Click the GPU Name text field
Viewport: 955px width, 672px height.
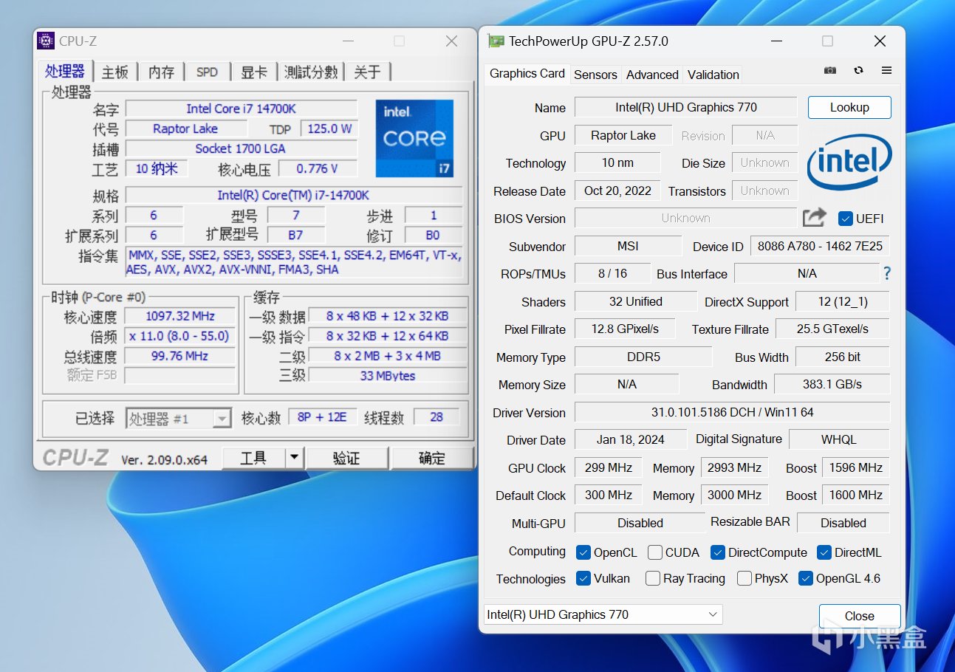pyautogui.click(x=685, y=107)
